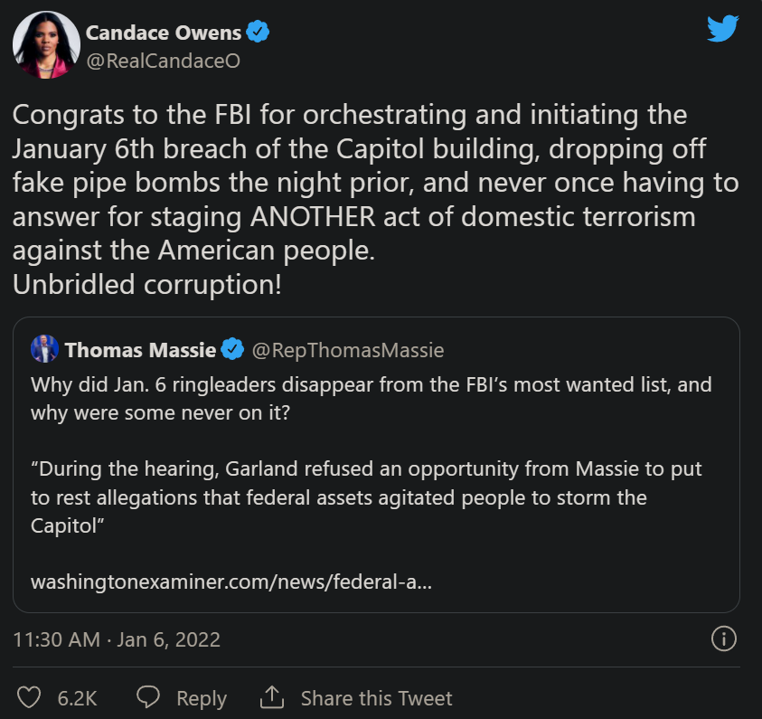The height and width of the screenshot is (719, 762).
Task: Click Thomas Massie's verified badge
Action: pos(233,349)
